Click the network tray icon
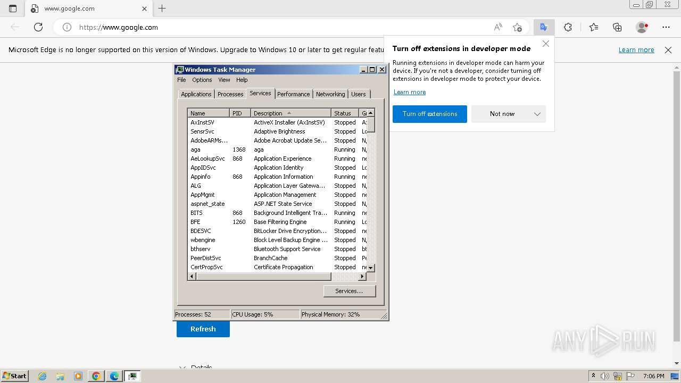This screenshot has height=383, width=681. coord(618,376)
